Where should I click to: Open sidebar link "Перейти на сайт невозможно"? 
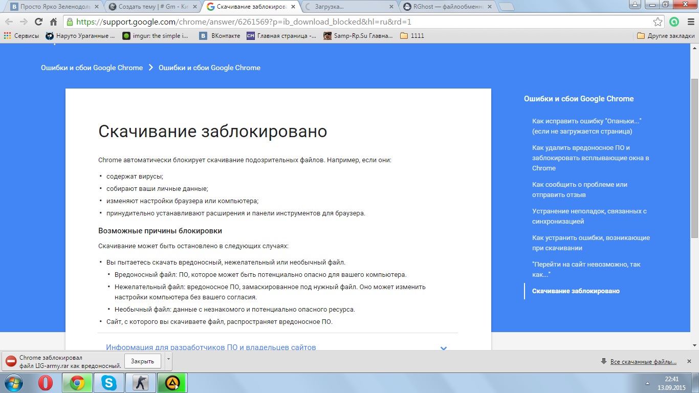pos(586,269)
